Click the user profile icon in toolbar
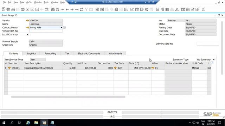This screenshot has width=225, height=126. tap(177, 9)
